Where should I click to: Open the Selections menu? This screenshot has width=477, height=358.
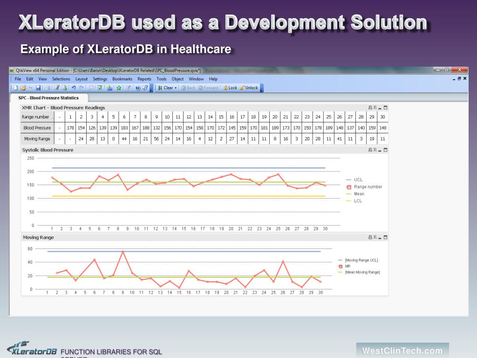pos(61,79)
